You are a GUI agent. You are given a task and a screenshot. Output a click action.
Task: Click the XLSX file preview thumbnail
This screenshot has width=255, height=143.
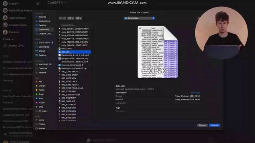click(x=158, y=52)
